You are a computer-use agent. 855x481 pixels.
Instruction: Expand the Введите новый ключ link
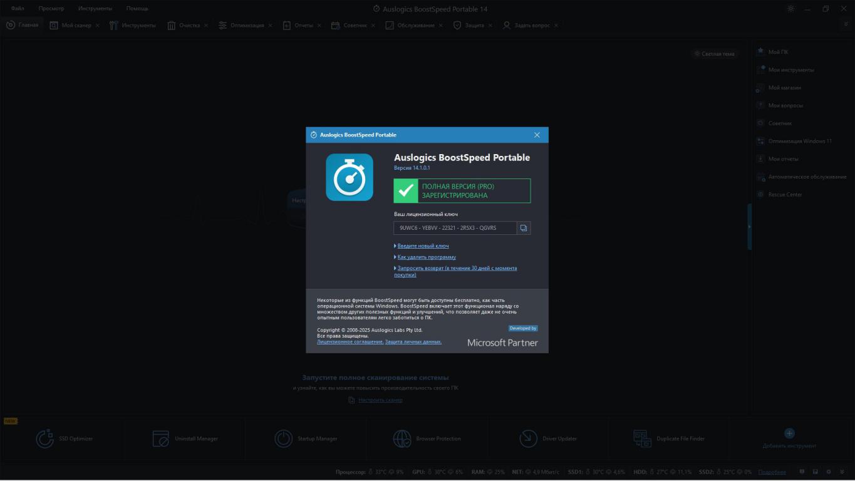[423, 246]
